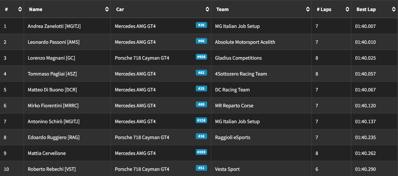Click the #259 car number badge

(x=201, y=152)
